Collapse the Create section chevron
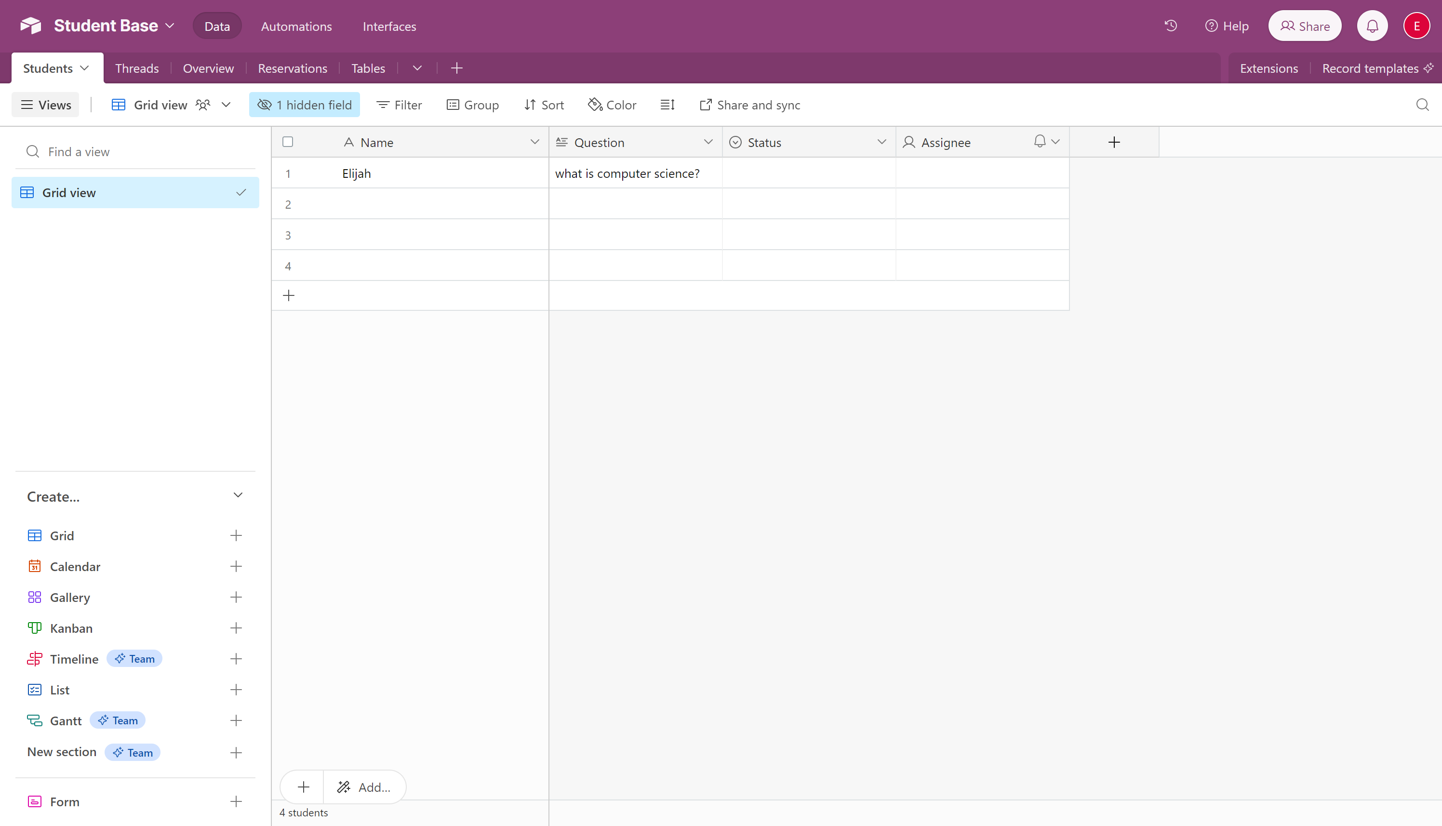 point(238,496)
